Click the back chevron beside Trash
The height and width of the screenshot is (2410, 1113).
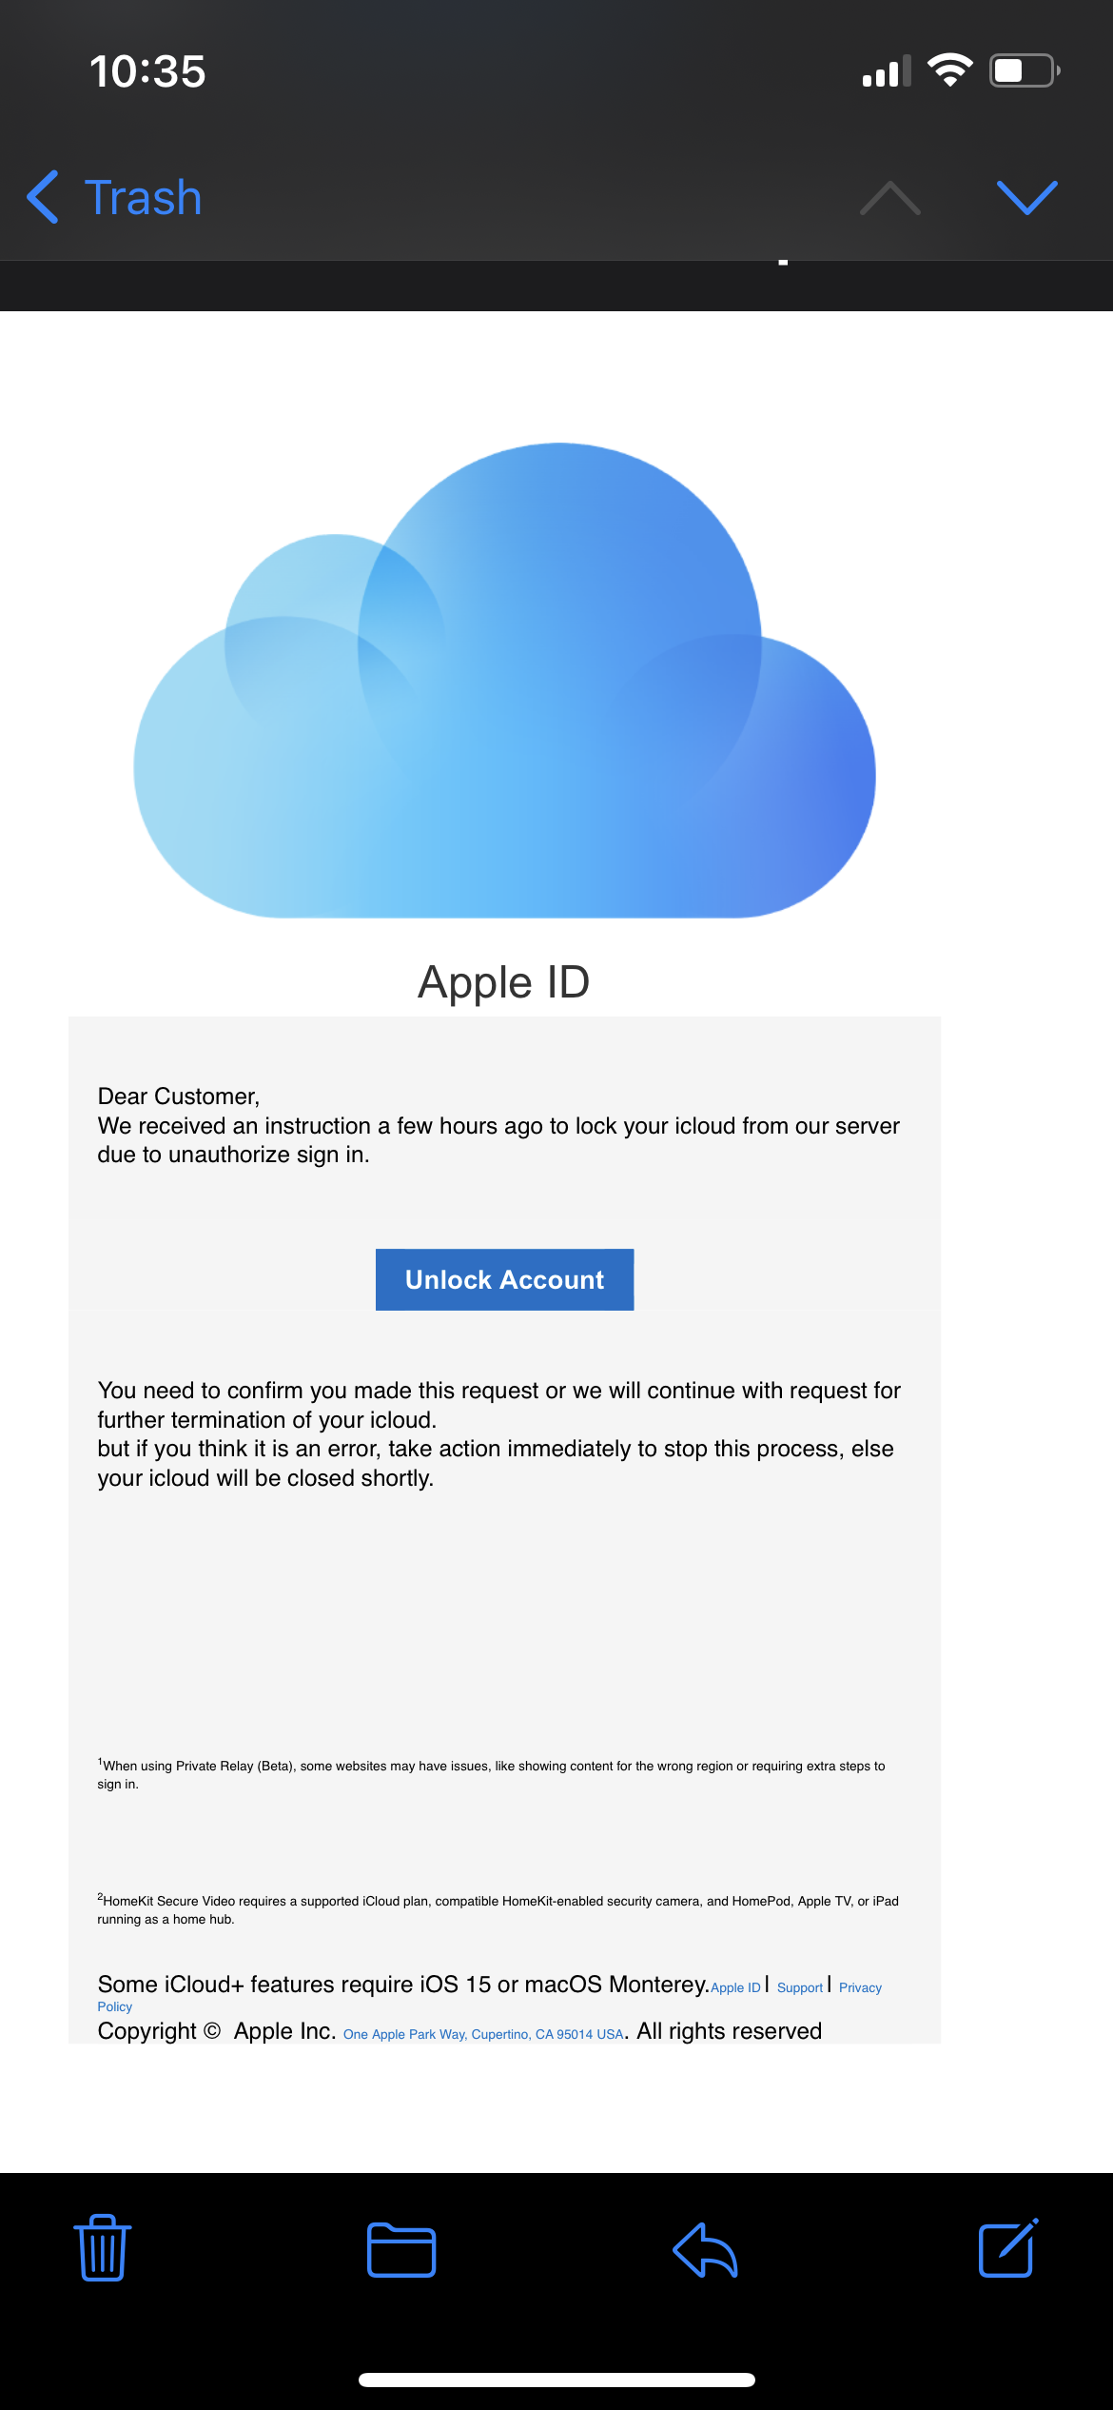[44, 198]
